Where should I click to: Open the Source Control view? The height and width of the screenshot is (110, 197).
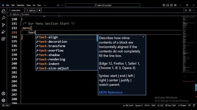click(3, 25)
